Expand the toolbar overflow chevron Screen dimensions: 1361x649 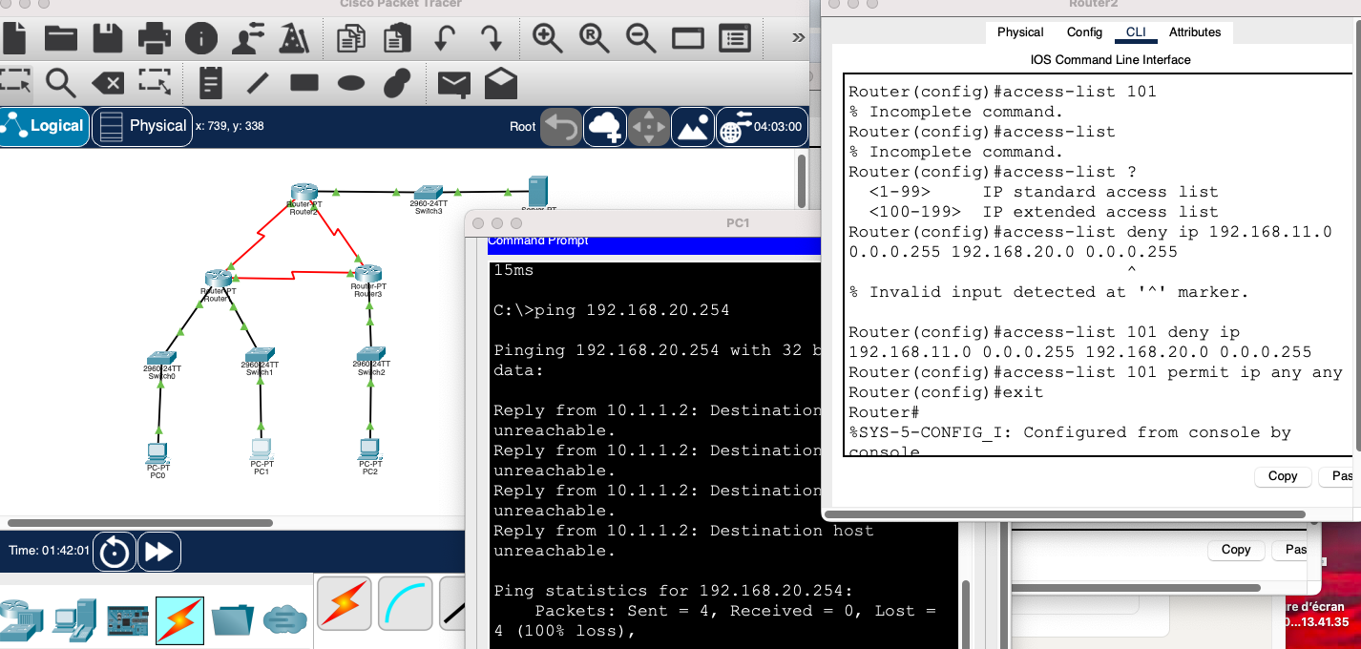pyautogui.click(x=799, y=38)
